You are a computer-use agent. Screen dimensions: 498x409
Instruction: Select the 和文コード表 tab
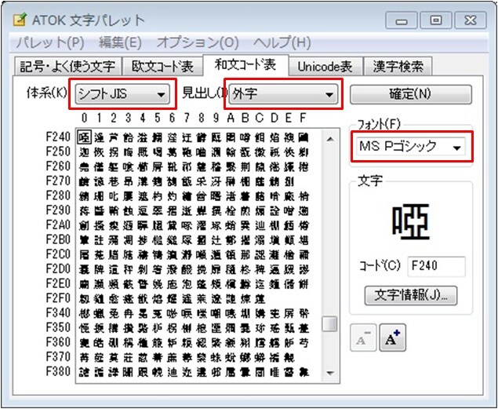245,65
